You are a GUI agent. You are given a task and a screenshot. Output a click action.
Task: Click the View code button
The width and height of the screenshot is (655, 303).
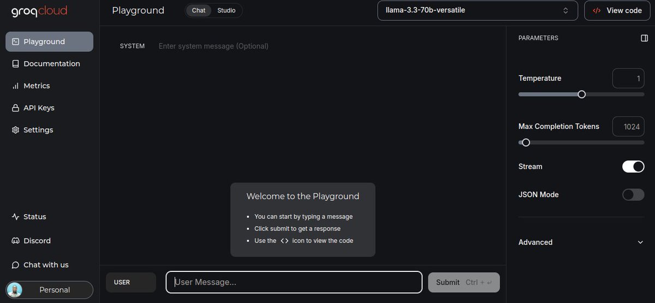[617, 10]
